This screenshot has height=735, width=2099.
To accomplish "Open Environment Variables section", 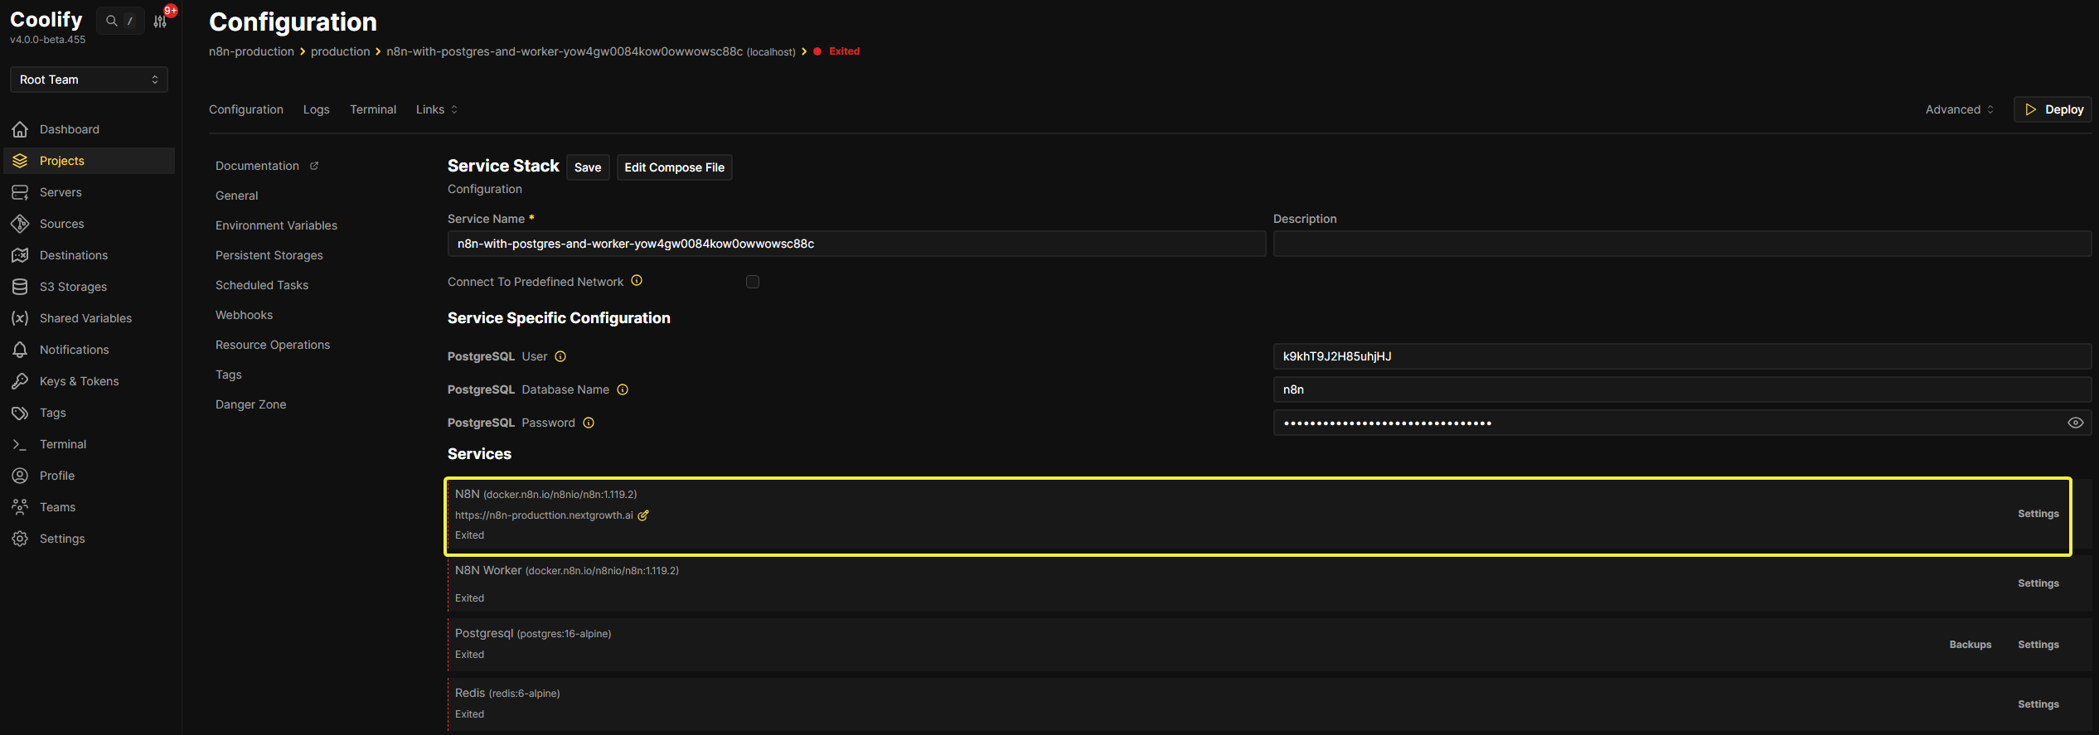I will [x=276, y=225].
